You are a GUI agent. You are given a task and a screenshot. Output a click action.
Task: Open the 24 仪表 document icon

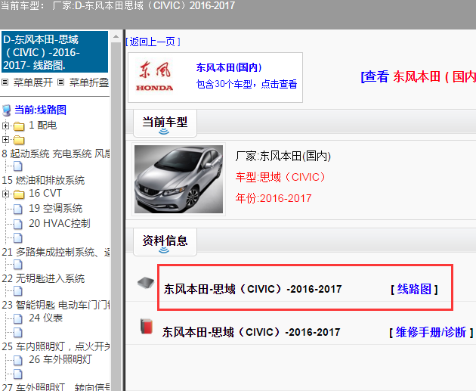[18, 318]
